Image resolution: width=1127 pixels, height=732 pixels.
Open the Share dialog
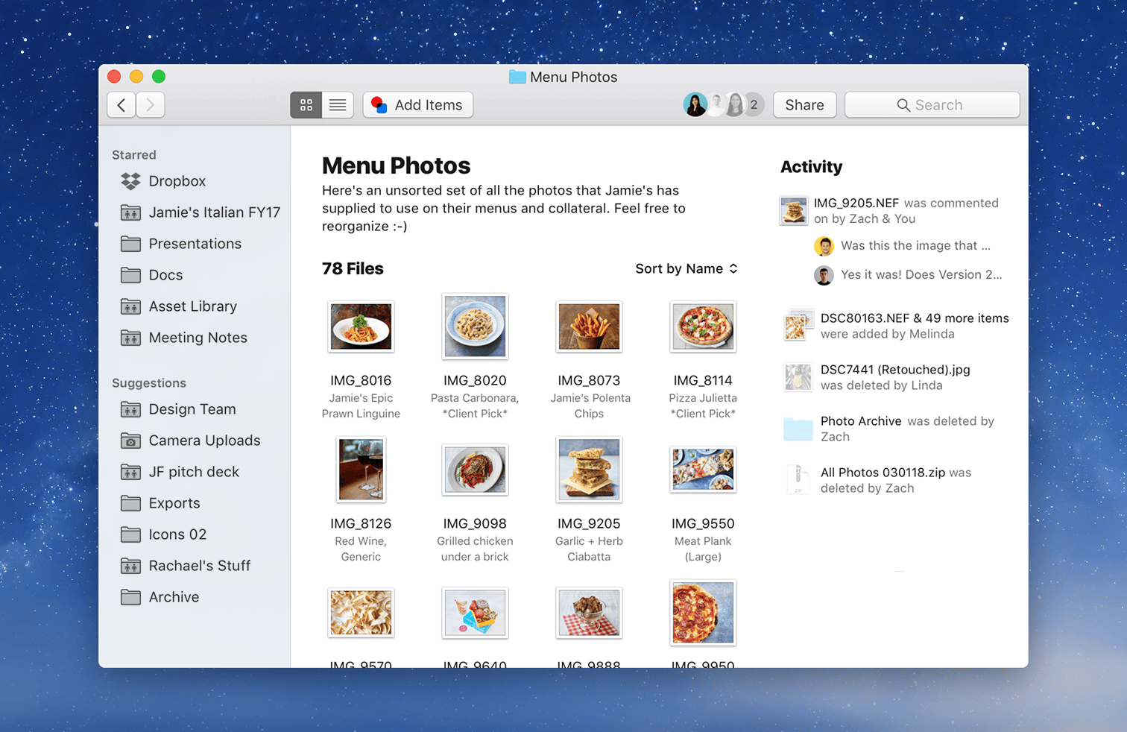(x=804, y=105)
